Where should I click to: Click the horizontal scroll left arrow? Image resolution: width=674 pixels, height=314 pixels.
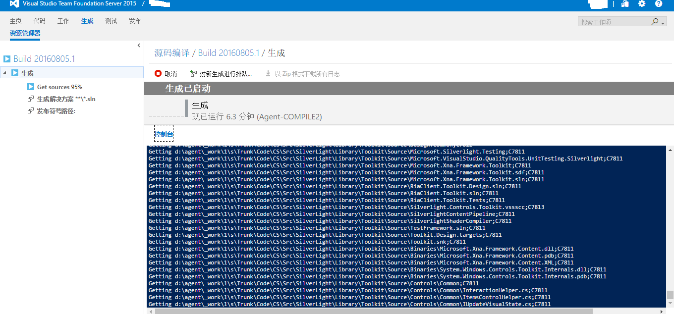coord(150,311)
